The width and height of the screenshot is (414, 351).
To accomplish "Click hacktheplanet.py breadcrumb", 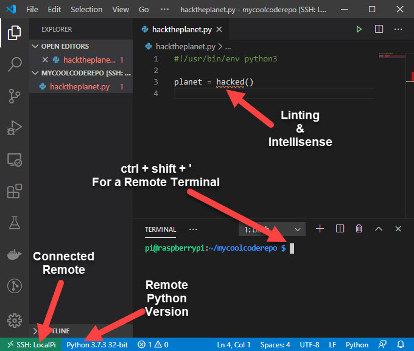I will point(185,47).
